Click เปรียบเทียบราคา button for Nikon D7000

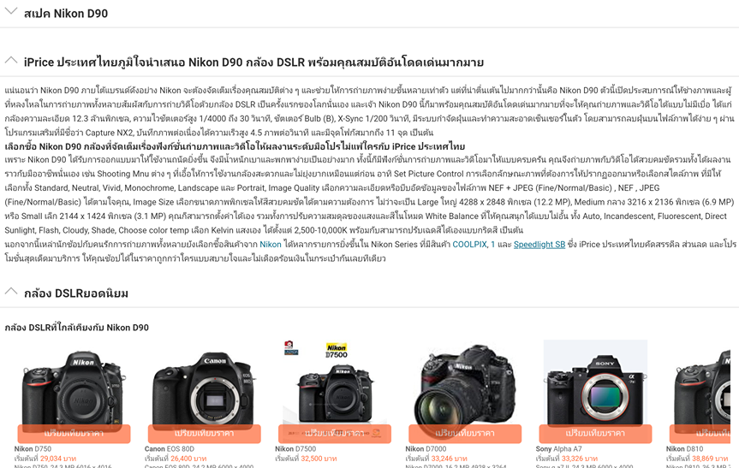click(465, 433)
